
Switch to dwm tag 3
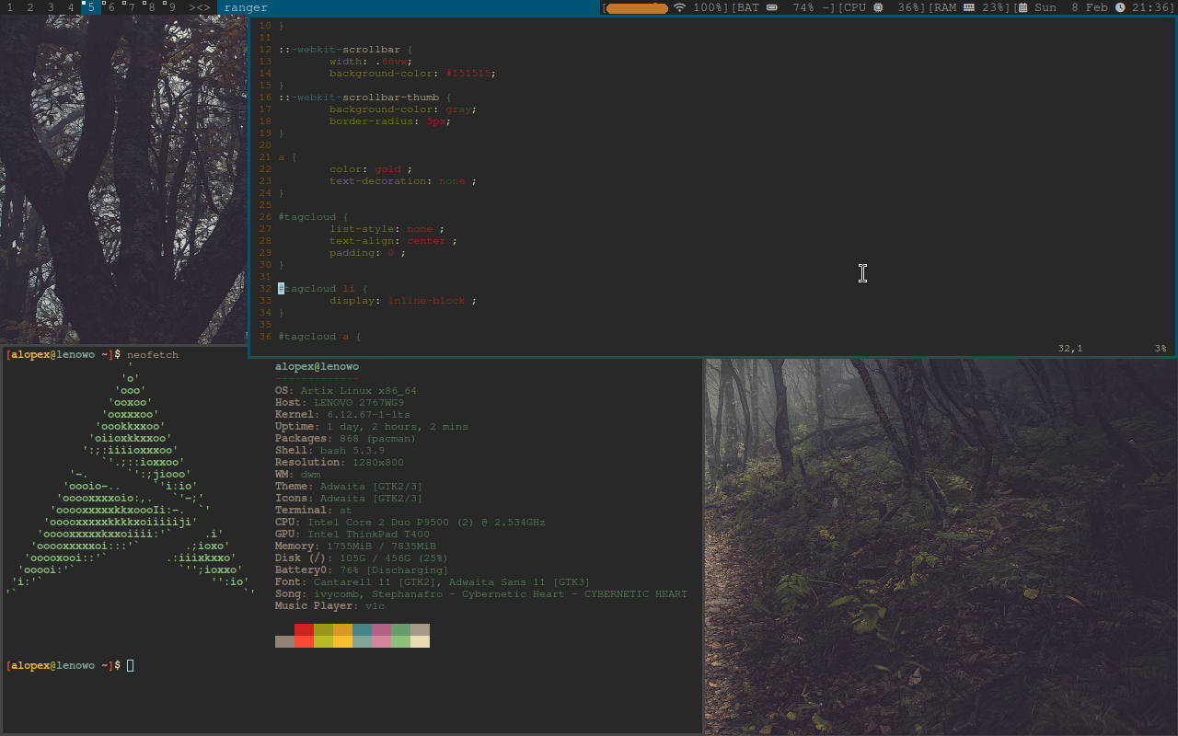(x=50, y=7)
